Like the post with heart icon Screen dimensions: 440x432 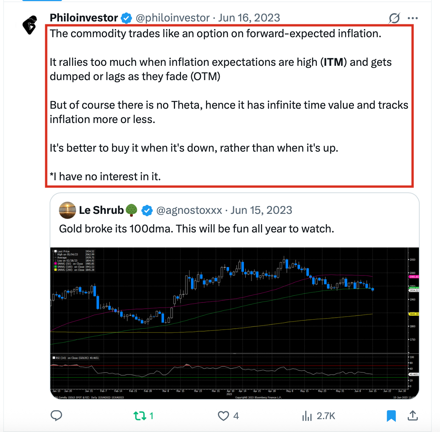pyautogui.click(x=224, y=416)
